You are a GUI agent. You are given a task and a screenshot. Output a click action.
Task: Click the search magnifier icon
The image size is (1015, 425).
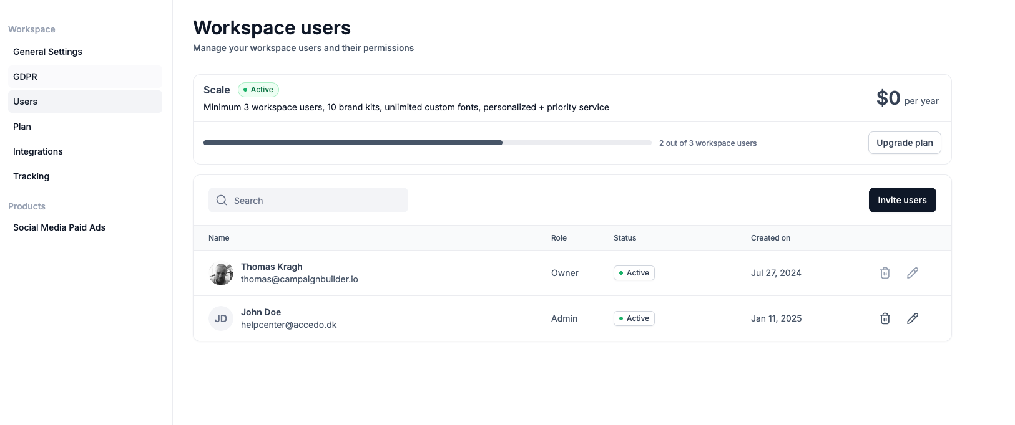click(222, 200)
